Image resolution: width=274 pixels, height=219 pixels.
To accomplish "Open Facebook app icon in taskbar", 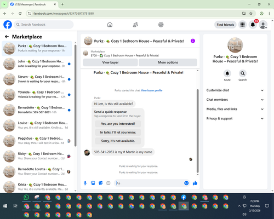I will pyautogui.click(x=184, y=197).
